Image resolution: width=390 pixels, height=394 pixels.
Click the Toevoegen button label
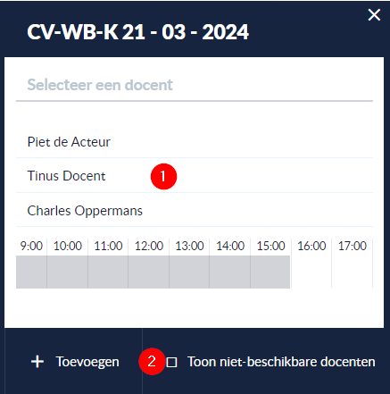[87, 362]
